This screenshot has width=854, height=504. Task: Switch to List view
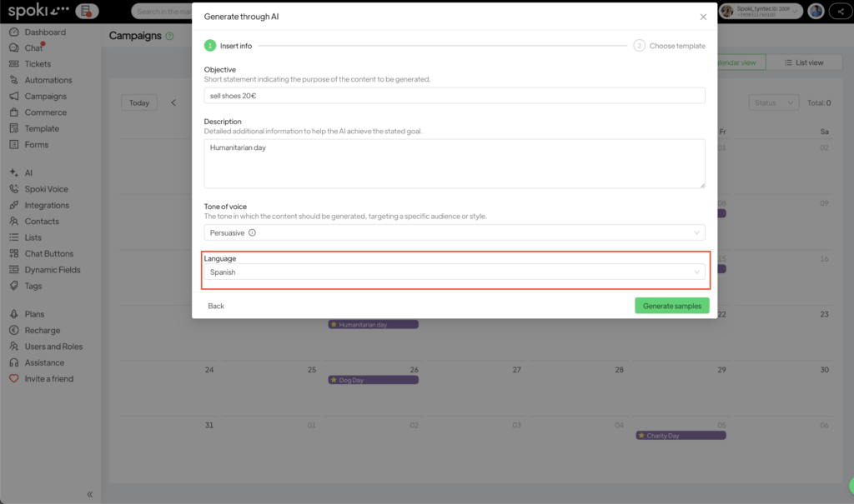point(803,62)
